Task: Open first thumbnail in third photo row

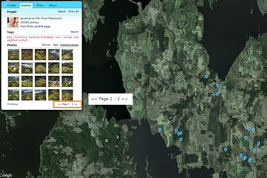Action: coord(13,81)
